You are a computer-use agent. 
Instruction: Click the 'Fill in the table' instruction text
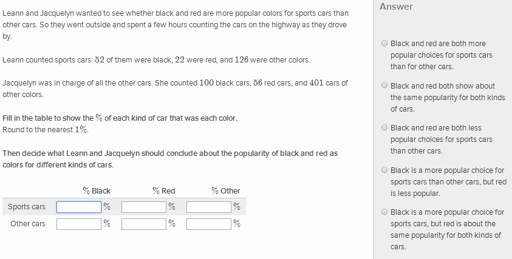120,118
